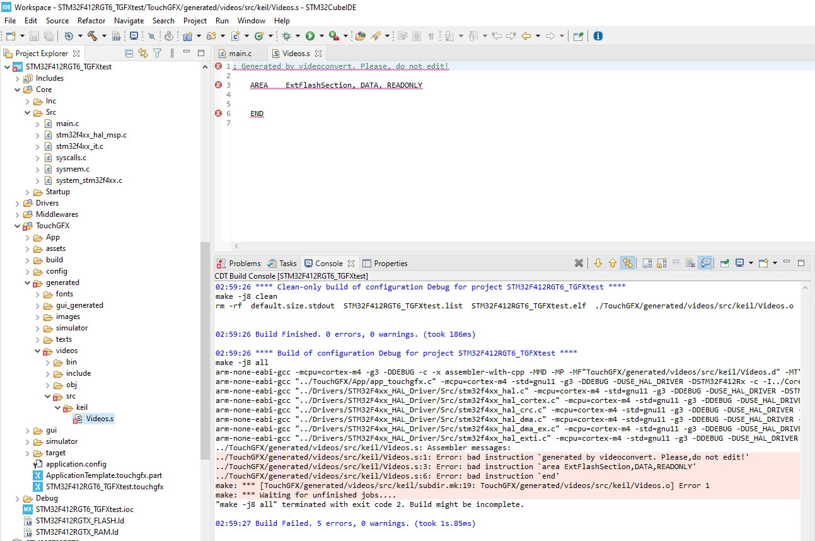Select STM32F412RGTX_FLASH.ld linker script
The image size is (815, 541).
pos(79,521)
